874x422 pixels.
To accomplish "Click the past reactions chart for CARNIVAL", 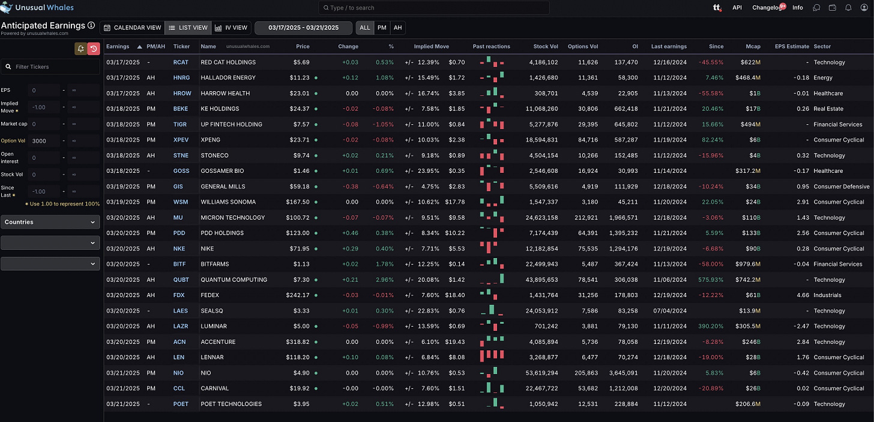I will 493,388.
